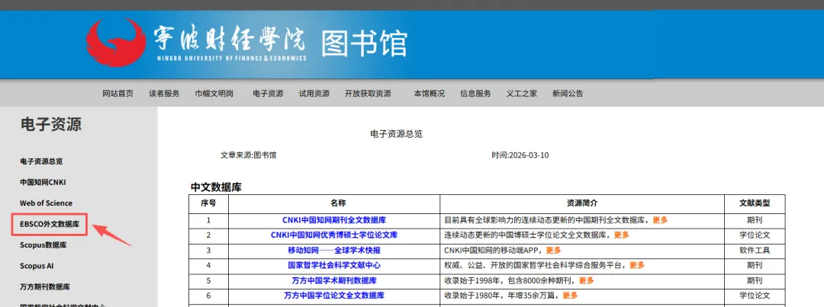Click the 电子资源总览 article title
The width and height of the screenshot is (824, 307).
pyautogui.click(x=396, y=134)
